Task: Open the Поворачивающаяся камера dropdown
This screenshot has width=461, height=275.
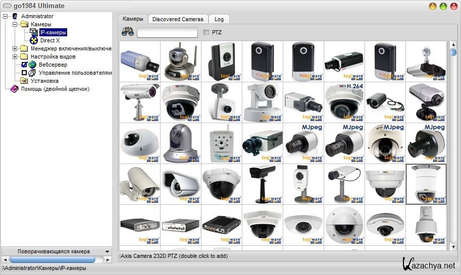Action: coord(107,251)
